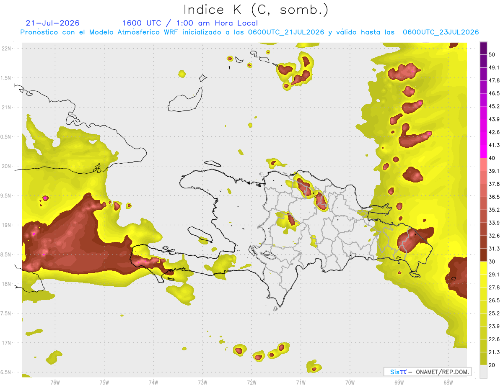Viewport: 503px width, 388px height.
Task: Click the '74W' longitude label
Action: click(153, 382)
